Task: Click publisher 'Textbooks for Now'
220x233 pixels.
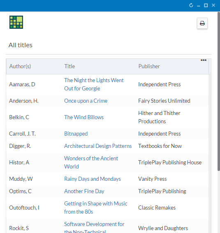Action: (x=160, y=146)
